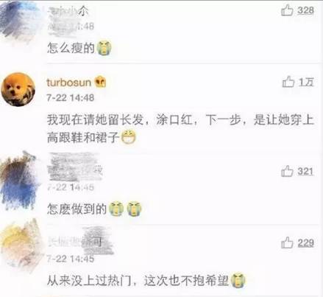Click the 328 like count

pos(306,10)
